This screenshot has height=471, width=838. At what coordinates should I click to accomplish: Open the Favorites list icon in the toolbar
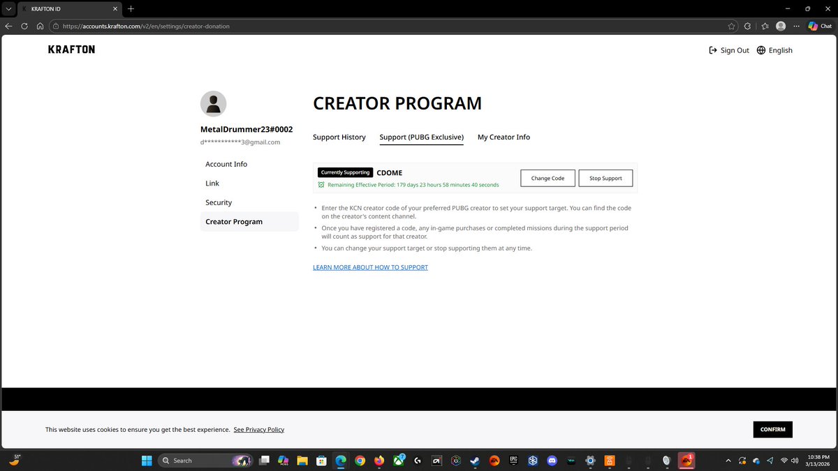point(765,26)
